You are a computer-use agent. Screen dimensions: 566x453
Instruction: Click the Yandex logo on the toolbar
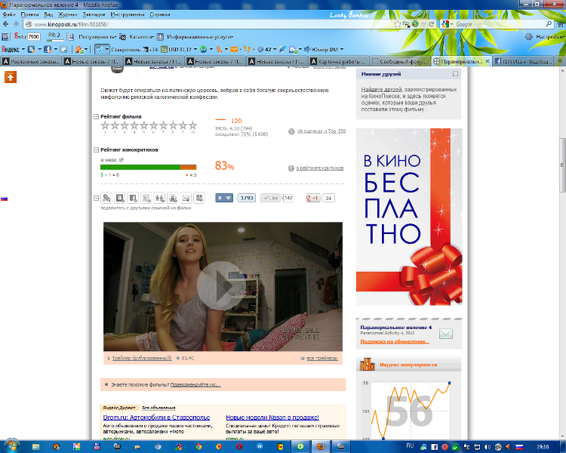click(x=10, y=49)
